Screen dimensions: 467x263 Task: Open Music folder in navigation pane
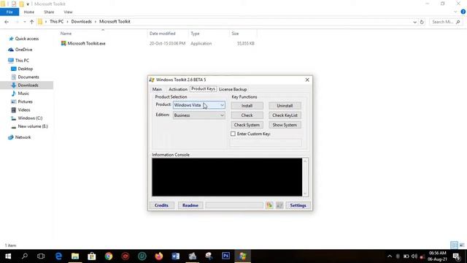(23, 94)
